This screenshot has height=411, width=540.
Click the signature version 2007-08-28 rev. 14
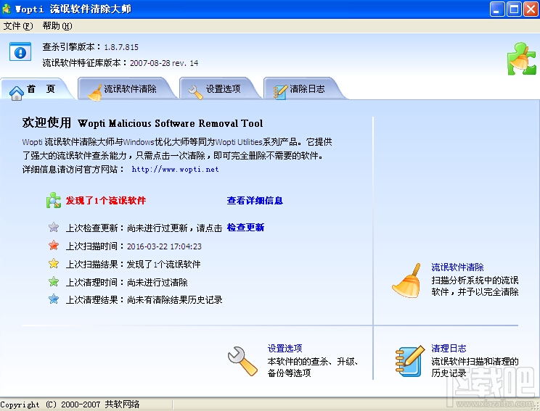point(164,63)
